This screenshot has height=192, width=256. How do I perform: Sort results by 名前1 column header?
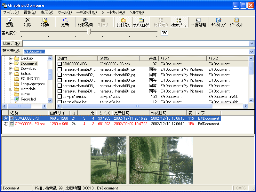point(77,58)
